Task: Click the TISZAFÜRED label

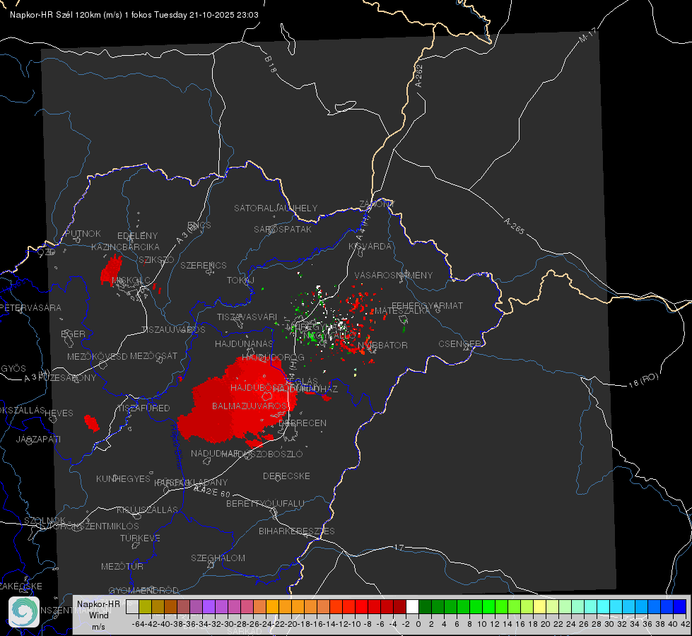Action: pyautogui.click(x=143, y=408)
